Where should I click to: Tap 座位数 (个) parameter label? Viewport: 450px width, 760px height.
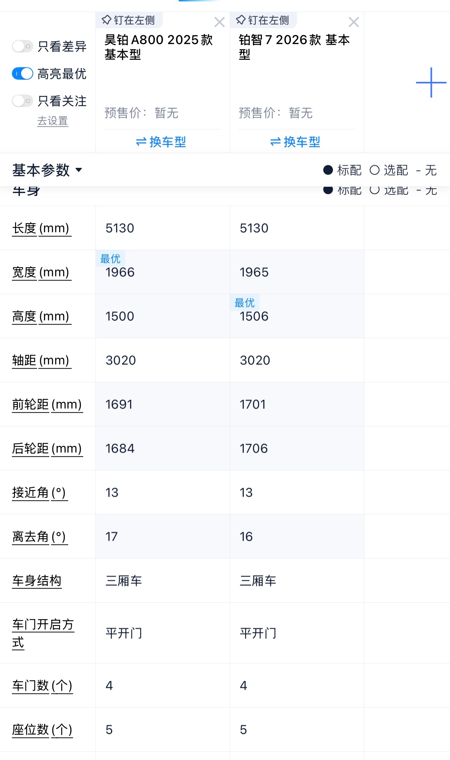tap(42, 730)
